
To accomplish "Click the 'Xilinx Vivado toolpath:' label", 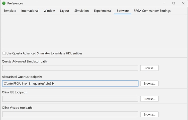I will click(x=17, y=108).
